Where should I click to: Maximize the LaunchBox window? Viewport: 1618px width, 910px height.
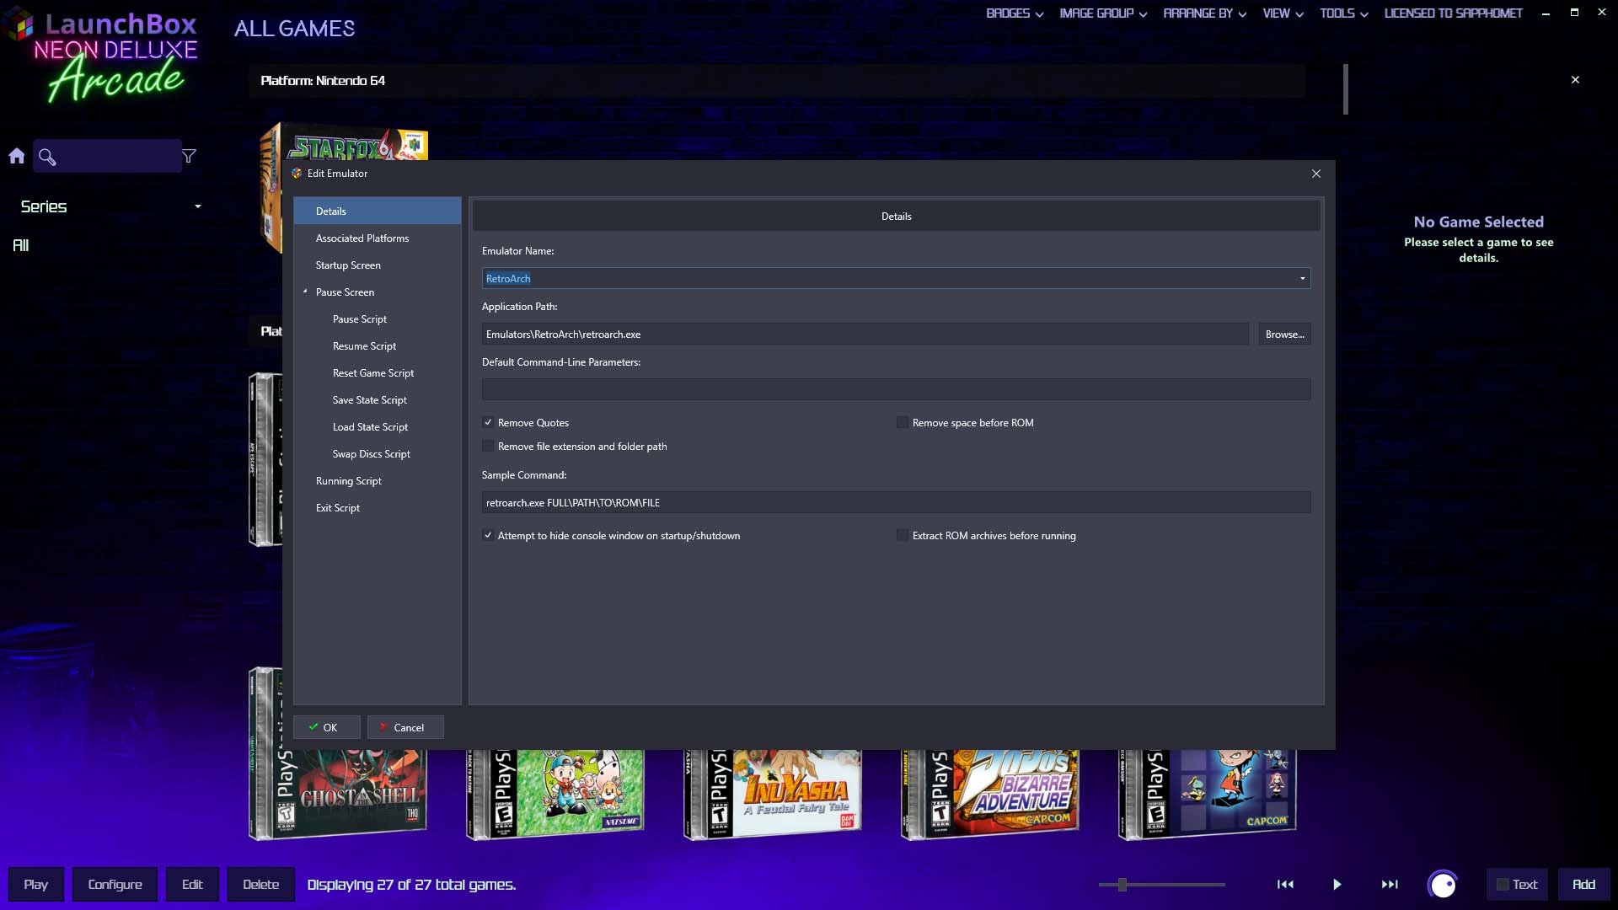(1573, 13)
